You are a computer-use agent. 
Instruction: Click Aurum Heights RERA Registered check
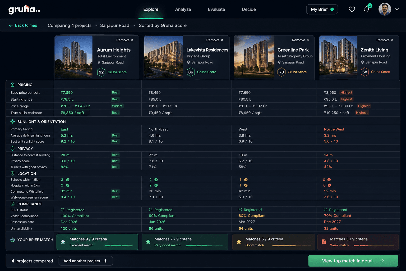(63, 210)
